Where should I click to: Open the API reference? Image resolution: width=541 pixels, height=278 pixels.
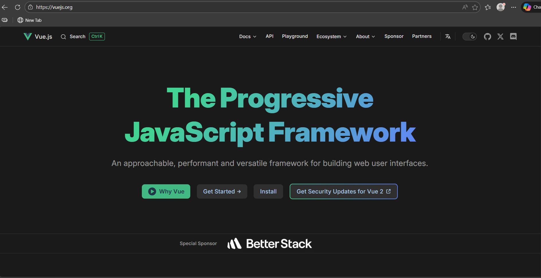pyautogui.click(x=269, y=36)
